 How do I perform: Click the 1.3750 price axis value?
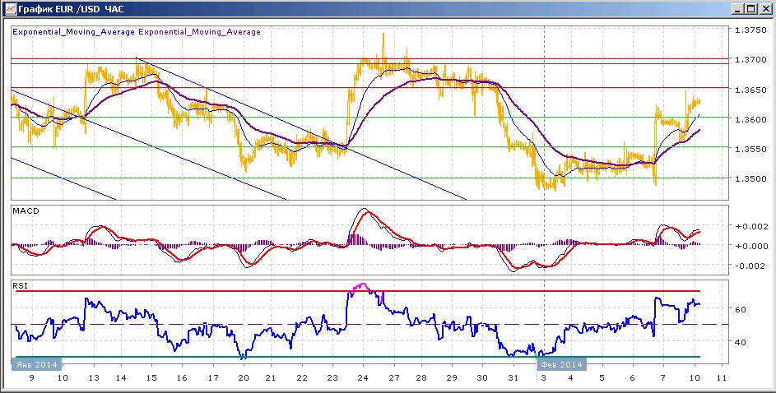[750, 30]
